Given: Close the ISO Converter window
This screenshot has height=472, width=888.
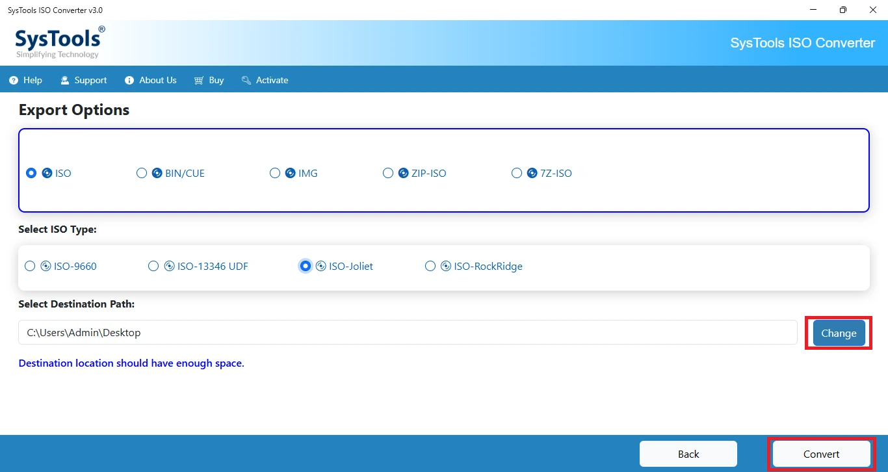Looking at the screenshot, I should click(873, 10).
